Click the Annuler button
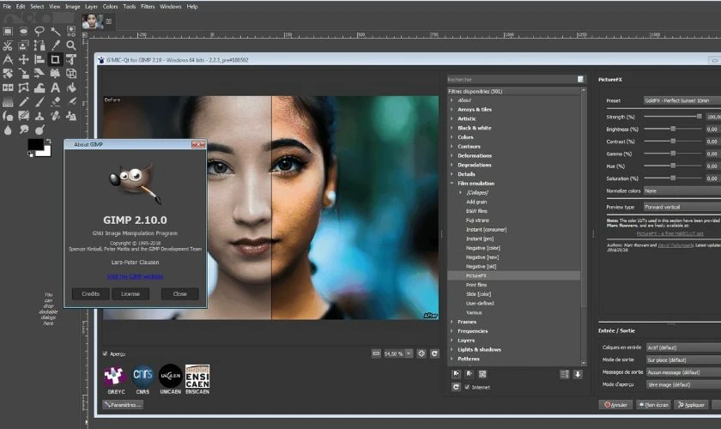 click(x=615, y=405)
